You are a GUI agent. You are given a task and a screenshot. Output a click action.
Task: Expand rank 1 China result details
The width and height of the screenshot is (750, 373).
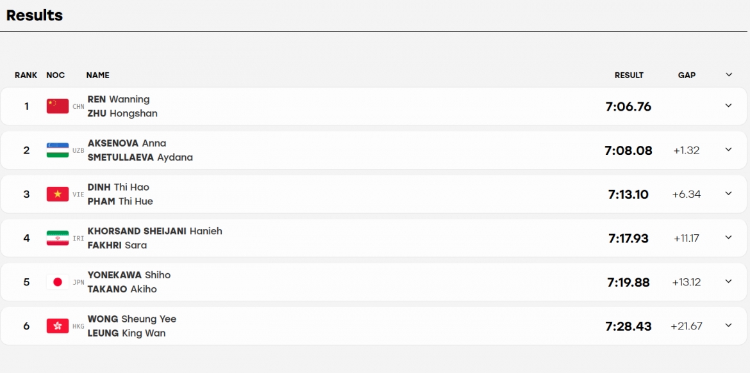pos(728,106)
